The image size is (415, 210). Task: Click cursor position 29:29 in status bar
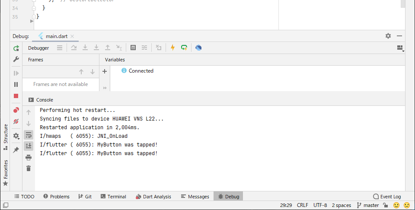click(x=286, y=205)
